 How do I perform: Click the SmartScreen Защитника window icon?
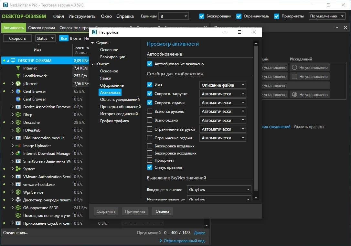(x=18, y=161)
